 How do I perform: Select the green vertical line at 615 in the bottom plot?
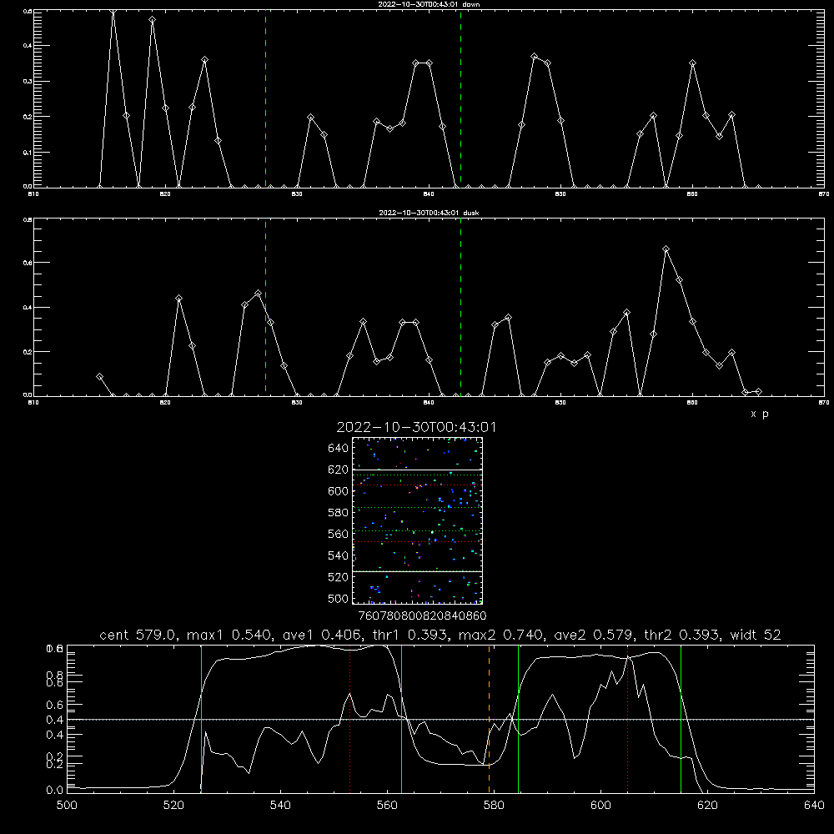click(681, 719)
